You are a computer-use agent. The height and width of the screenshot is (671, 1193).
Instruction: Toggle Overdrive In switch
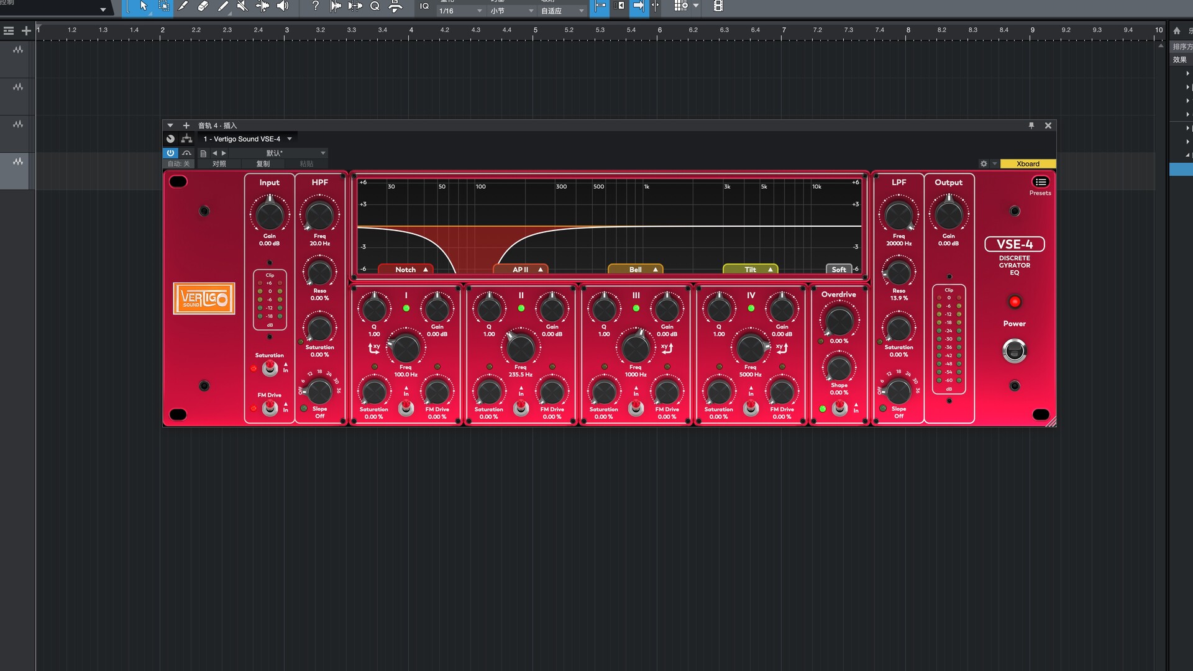[839, 408]
